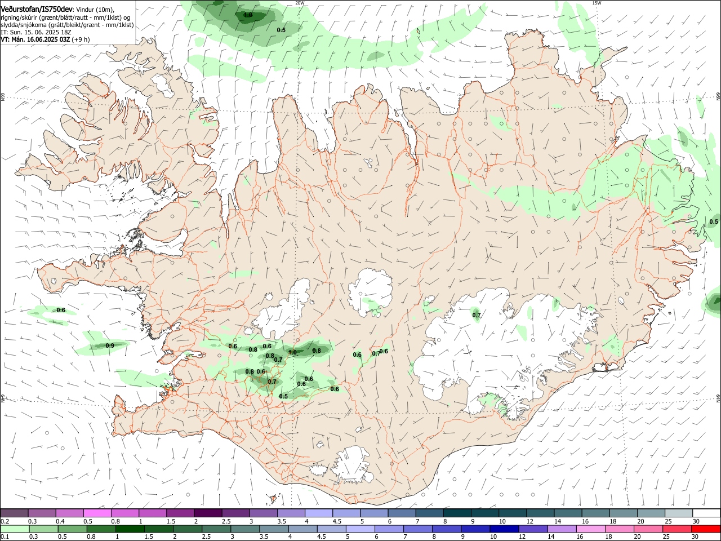The width and height of the screenshot is (721, 541).
Task: Click the 'VT: Mán. 16.06.2025 03Z' line
Action: (x=45, y=39)
